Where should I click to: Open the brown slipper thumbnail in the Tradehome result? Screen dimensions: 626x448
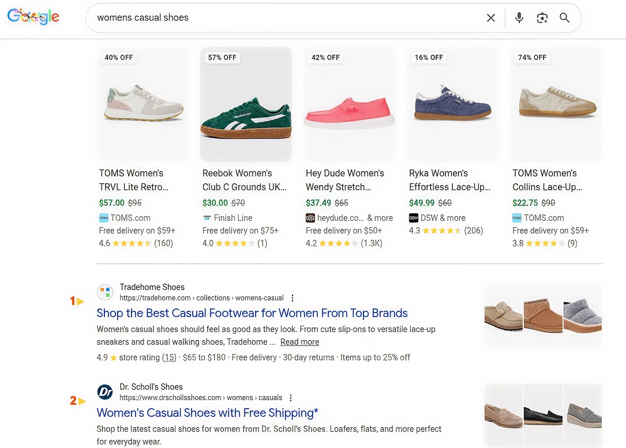pyautogui.click(x=543, y=315)
